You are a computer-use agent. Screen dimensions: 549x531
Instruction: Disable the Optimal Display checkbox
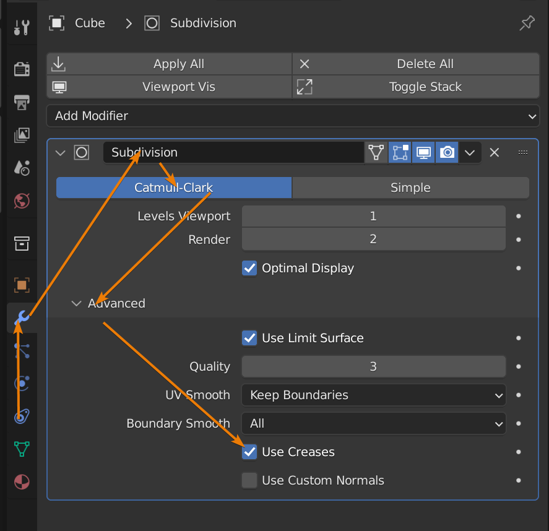click(249, 268)
